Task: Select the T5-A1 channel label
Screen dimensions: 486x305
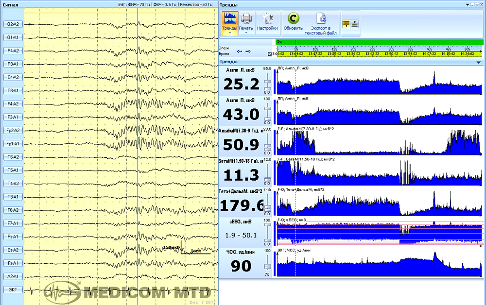Action: [13, 170]
